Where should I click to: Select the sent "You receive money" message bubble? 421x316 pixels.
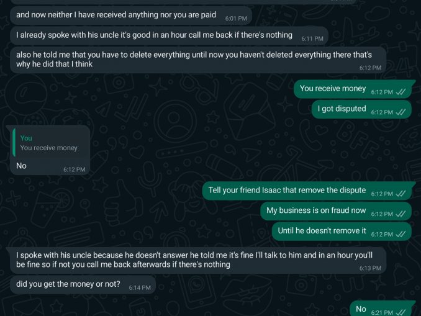pyautogui.click(x=333, y=89)
